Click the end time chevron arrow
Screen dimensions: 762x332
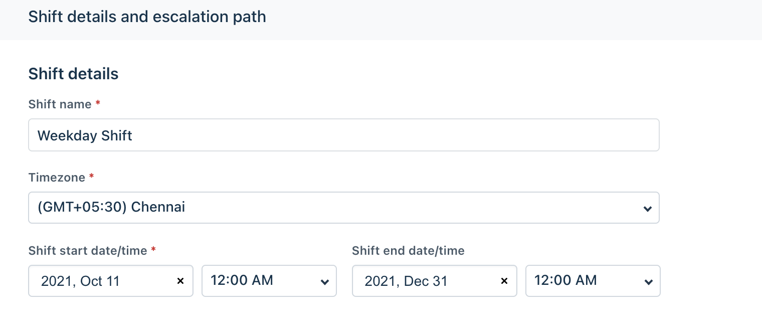(648, 282)
